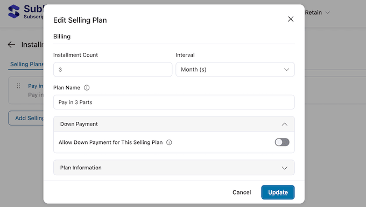
Task: Click the 'Interval' label
Action: 185,55
